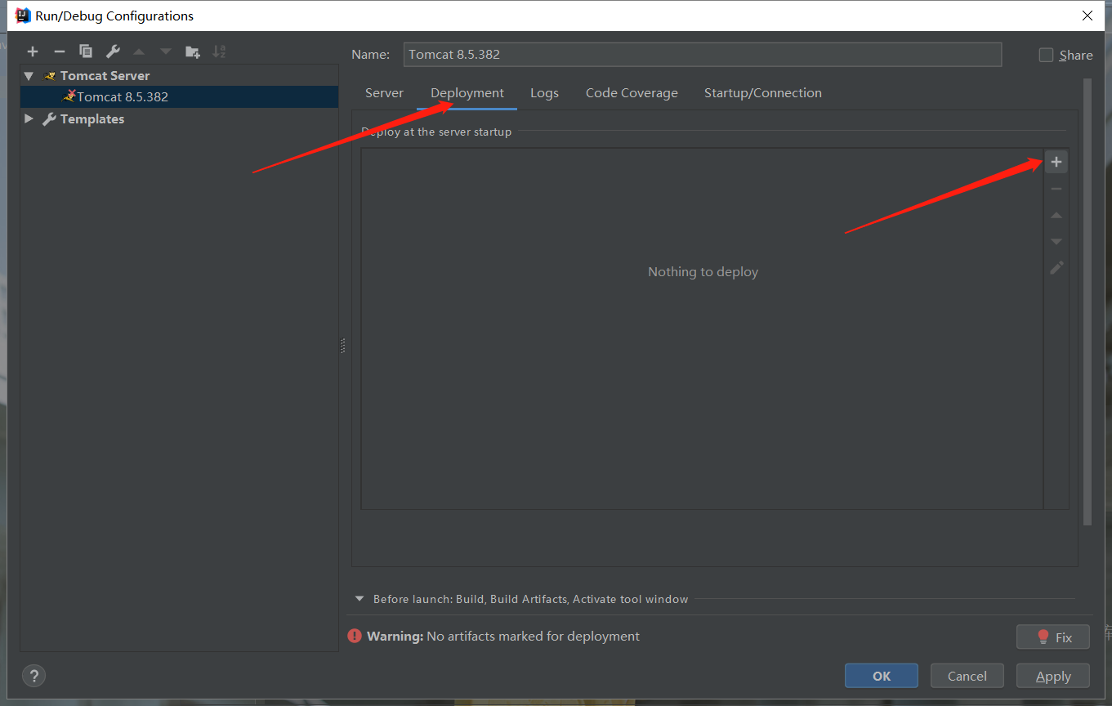This screenshot has height=706, width=1112.
Task: Click the 'Nothing to deploy' placeholder text
Action: [x=703, y=272]
